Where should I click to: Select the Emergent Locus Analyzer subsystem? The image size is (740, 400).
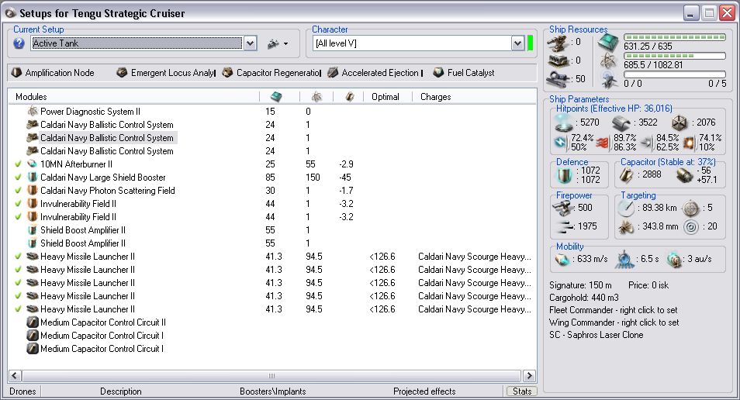[x=166, y=73]
